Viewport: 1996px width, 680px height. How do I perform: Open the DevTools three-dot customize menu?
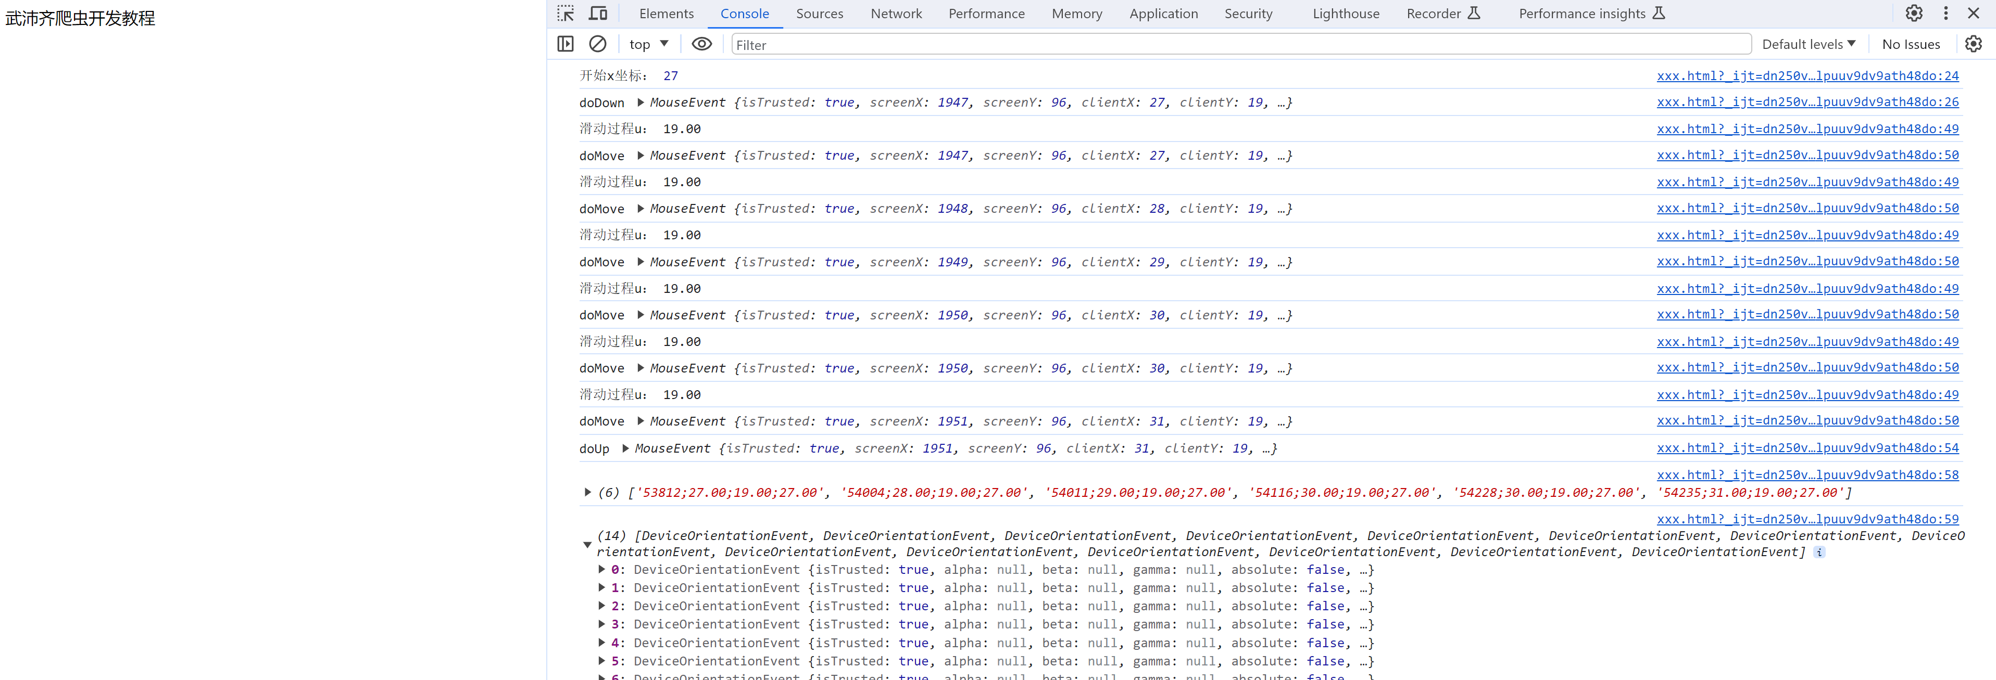tap(1945, 13)
